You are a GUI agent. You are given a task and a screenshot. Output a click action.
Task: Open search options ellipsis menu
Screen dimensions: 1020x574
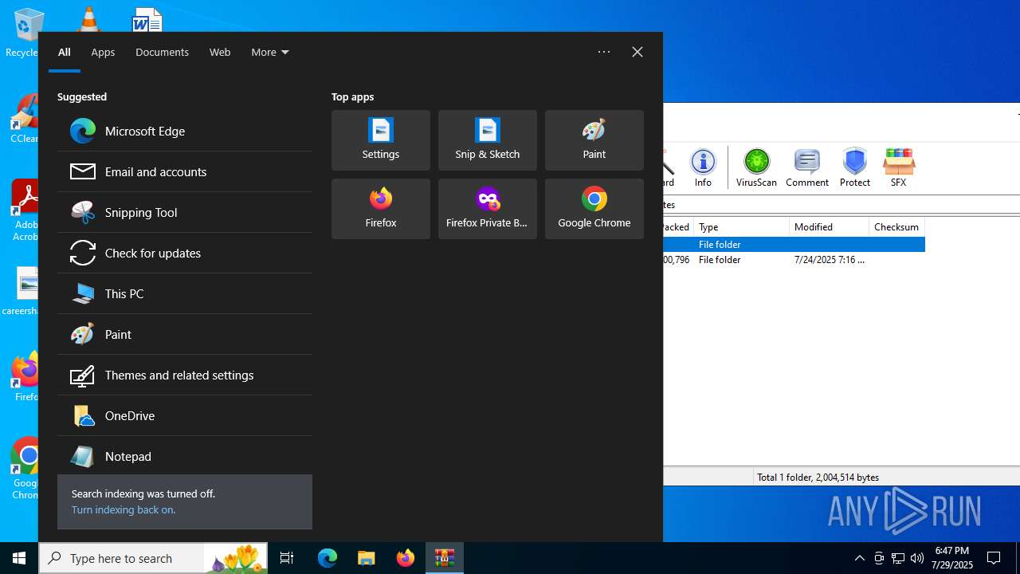coord(604,52)
